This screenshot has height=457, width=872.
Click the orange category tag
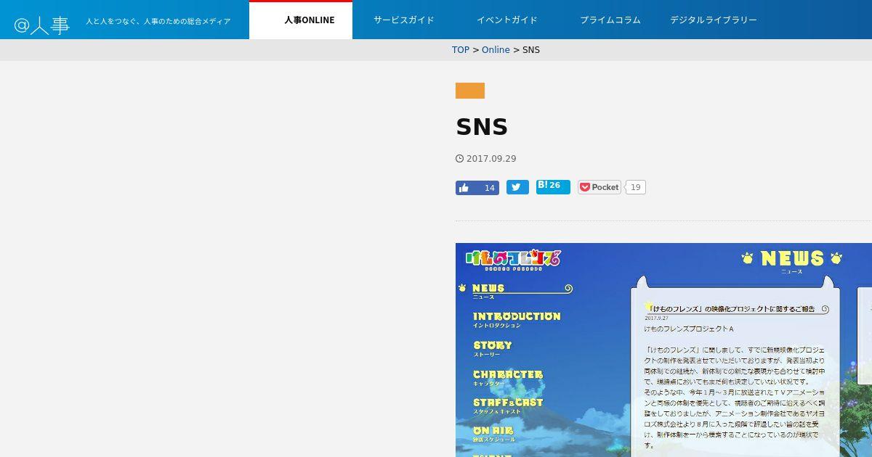(x=470, y=91)
